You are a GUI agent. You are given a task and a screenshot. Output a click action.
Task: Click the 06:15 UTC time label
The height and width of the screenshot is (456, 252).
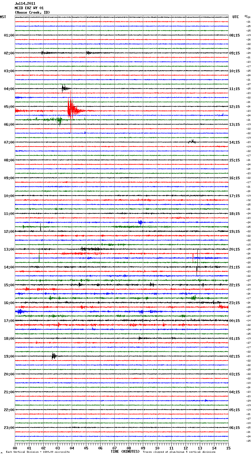tap(235, 428)
